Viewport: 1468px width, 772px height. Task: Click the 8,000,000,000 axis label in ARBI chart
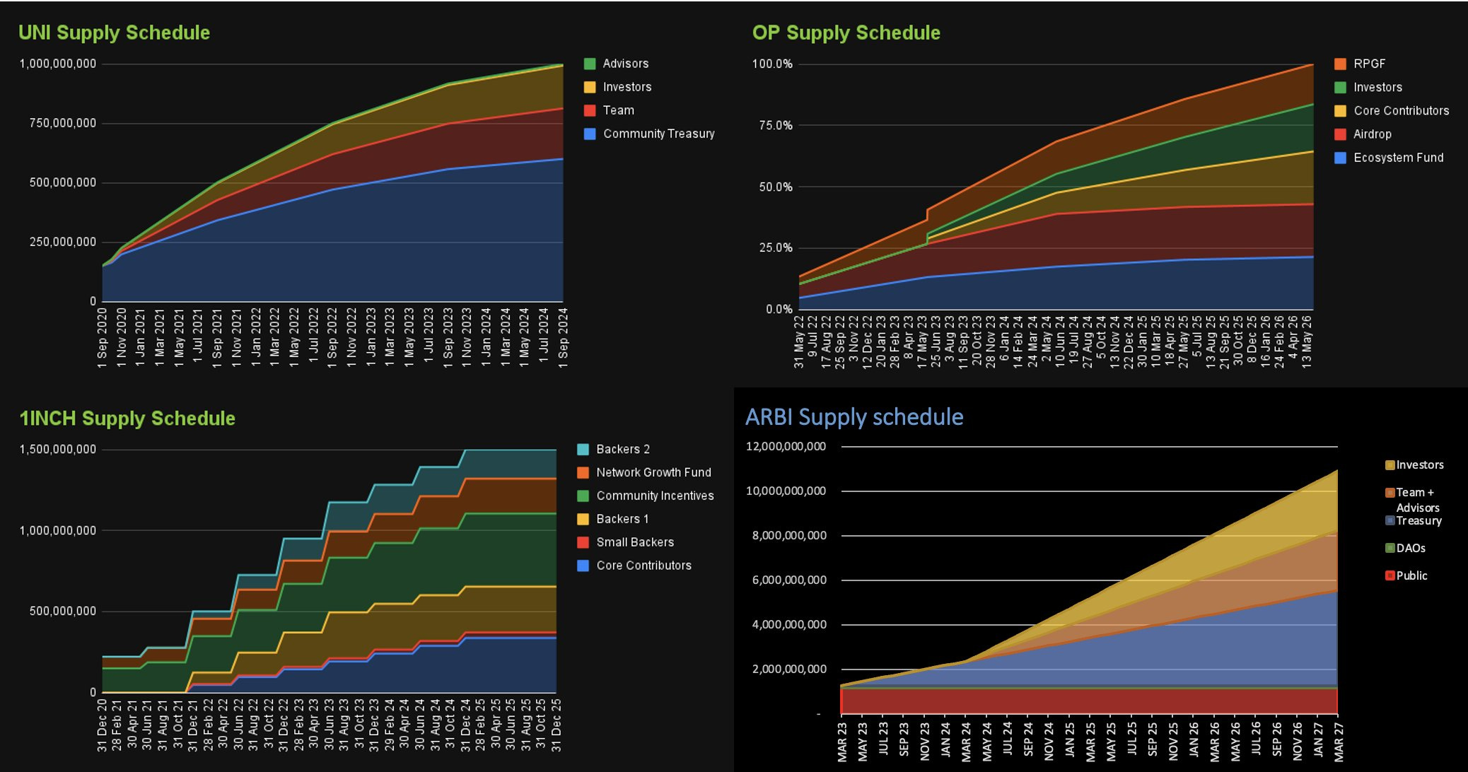coord(789,535)
